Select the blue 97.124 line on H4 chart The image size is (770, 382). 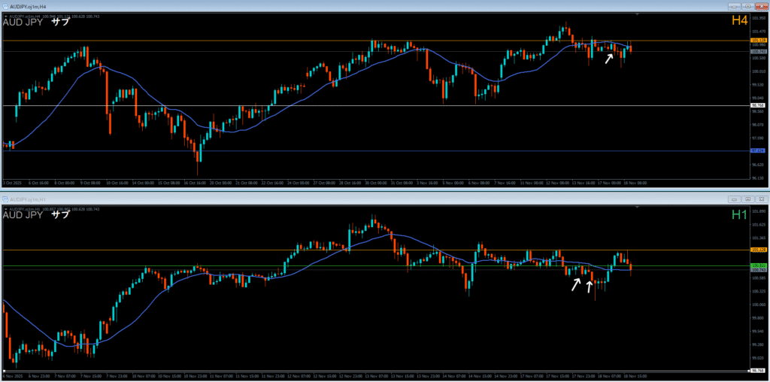pyautogui.click(x=301, y=151)
